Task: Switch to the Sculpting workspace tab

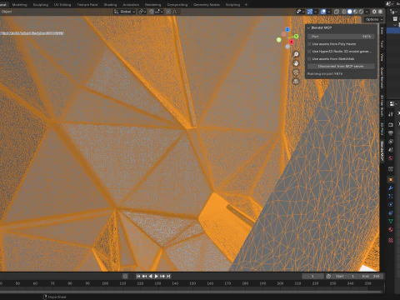Action: pyautogui.click(x=41, y=5)
